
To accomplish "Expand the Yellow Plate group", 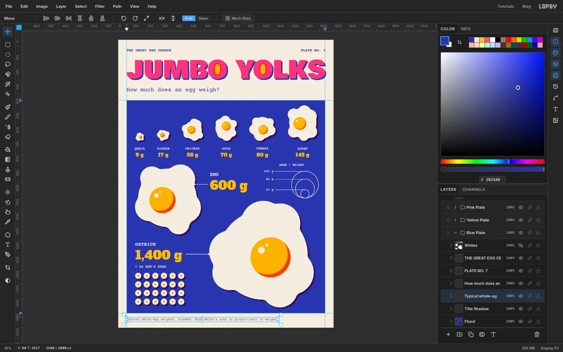I will point(455,220).
